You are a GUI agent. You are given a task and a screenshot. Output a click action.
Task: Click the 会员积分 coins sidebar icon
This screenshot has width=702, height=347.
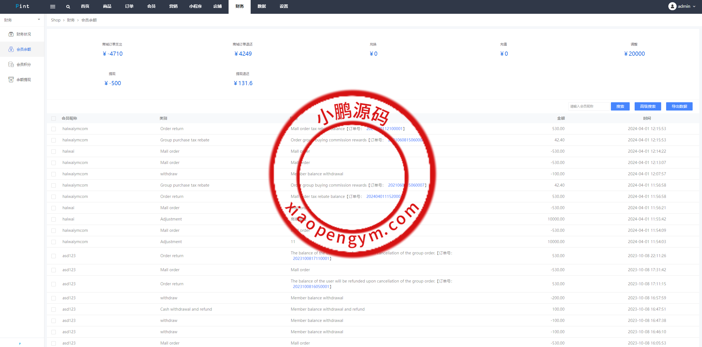pyautogui.click(x=11, y=64)
